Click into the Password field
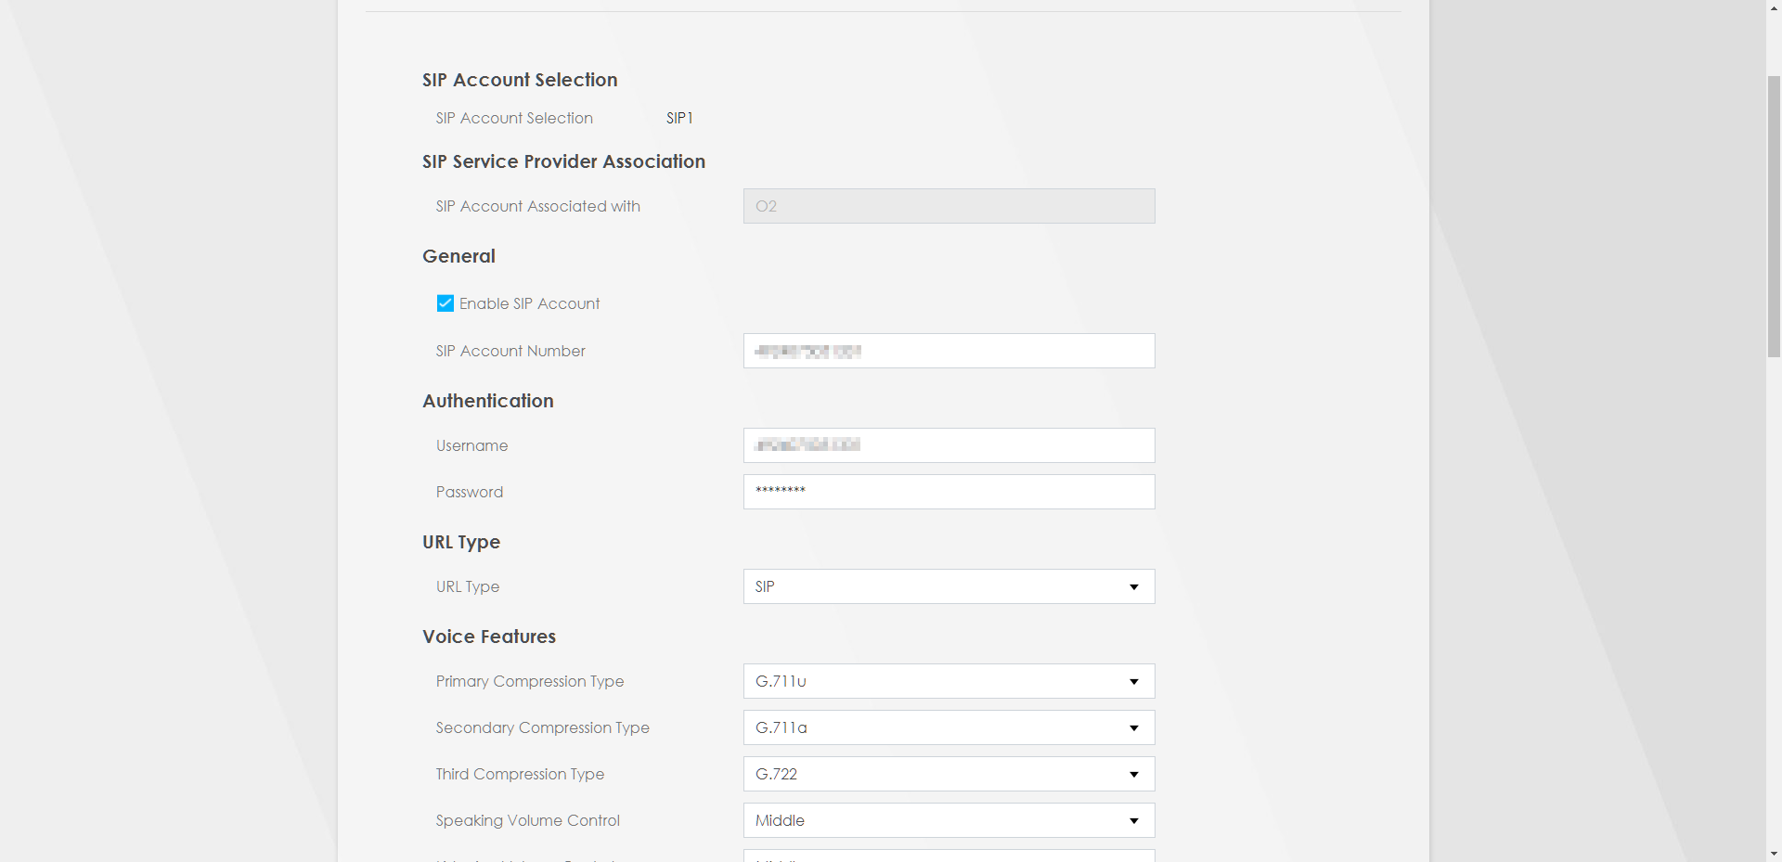This screenshot has width=1782, height=862. click(949, 492)
